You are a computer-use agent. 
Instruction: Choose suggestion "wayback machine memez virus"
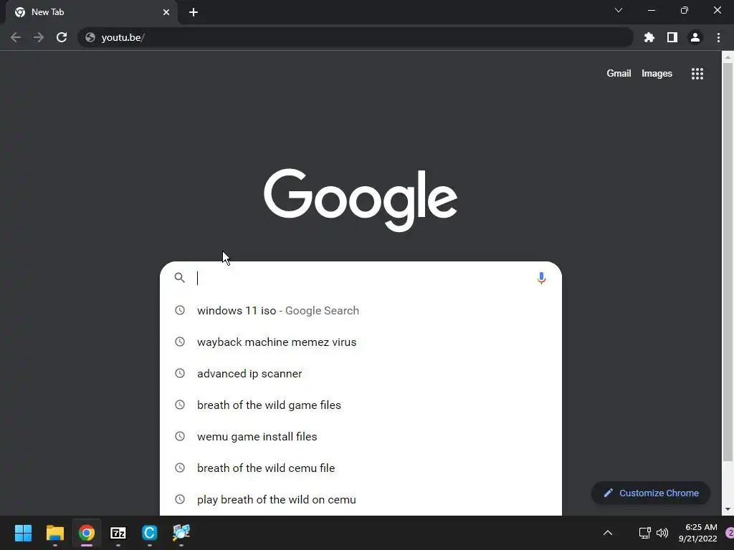pos(361,342)
